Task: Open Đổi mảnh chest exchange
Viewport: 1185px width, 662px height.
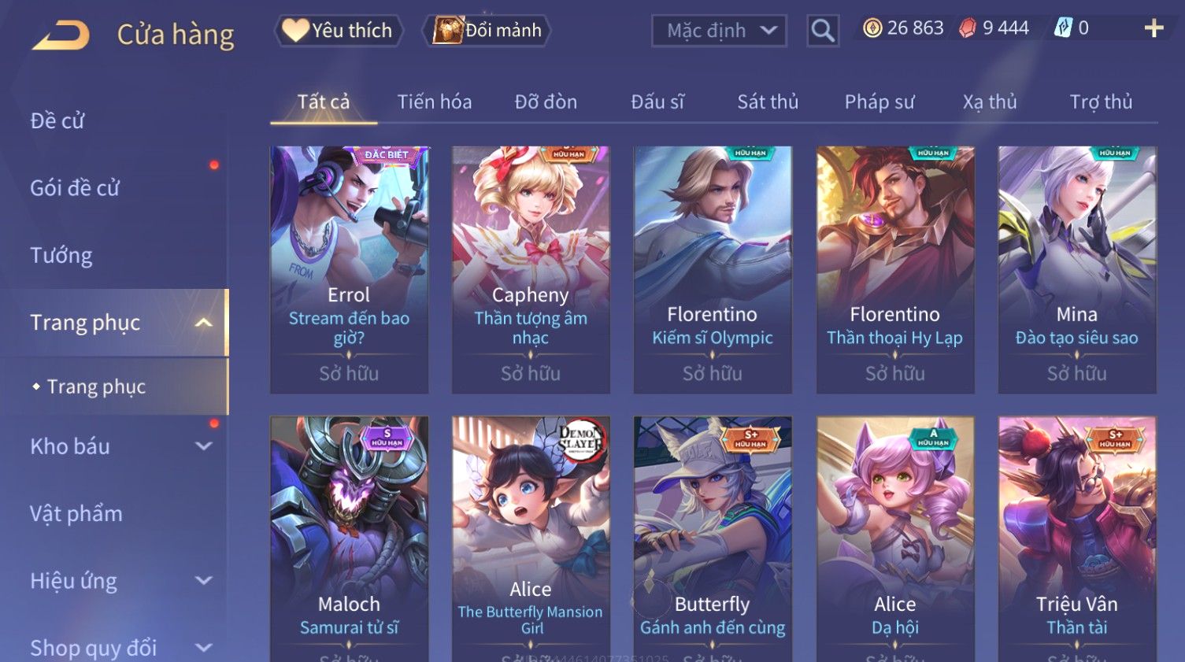Action: click(487, 31)
